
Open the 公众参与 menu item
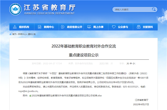[121, 27]
